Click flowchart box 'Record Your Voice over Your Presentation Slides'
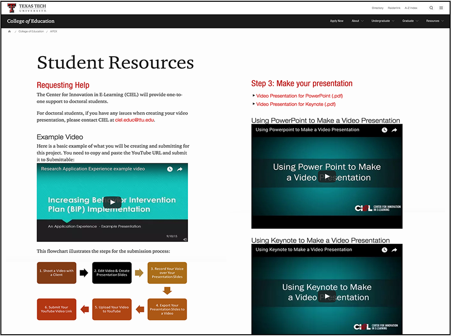Screen dimensions: 451x336 click(x=167, y=273)
